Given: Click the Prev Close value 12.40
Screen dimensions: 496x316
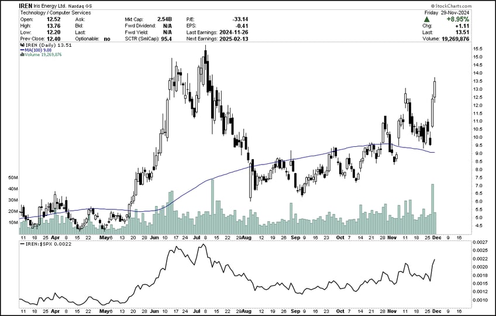Looking at the screenshot, I should click(53, 39).
